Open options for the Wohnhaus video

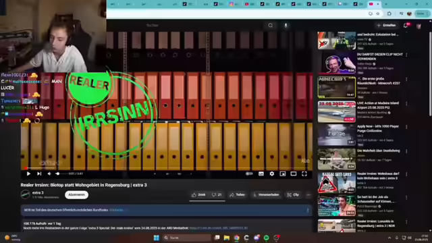pyautogui.click(x=406, y=174)
